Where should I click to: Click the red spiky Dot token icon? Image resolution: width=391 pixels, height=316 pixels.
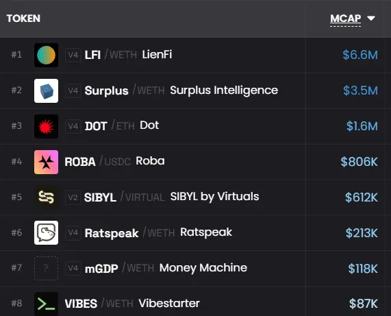click(x=46, y=126)
